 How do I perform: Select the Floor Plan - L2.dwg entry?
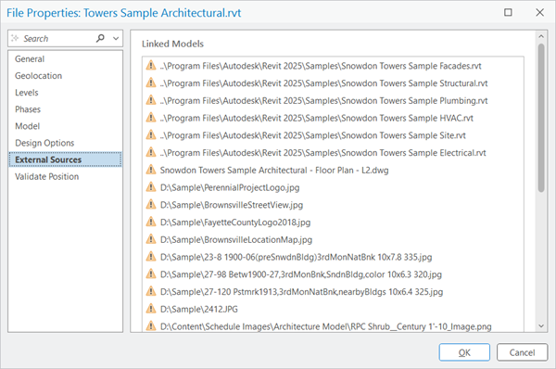click(x=274, y=171)
